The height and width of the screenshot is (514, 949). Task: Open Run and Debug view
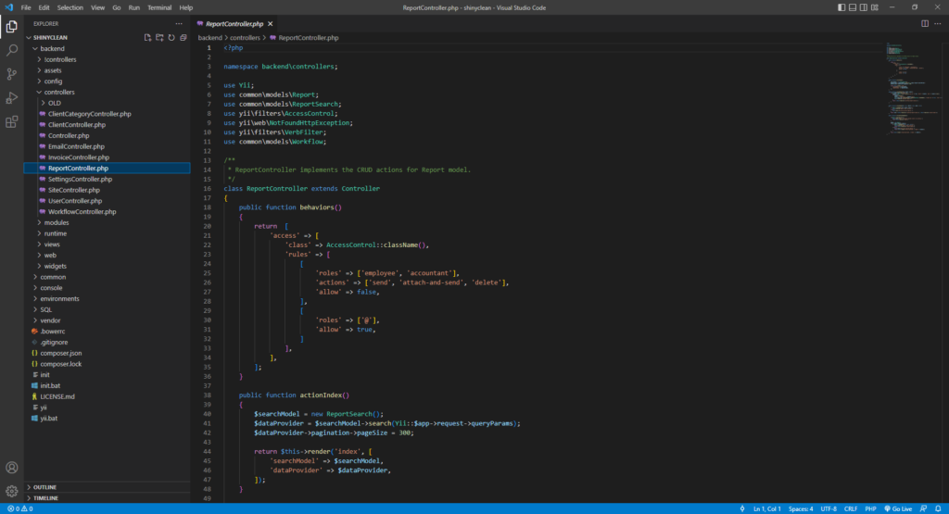pos(11,98)
